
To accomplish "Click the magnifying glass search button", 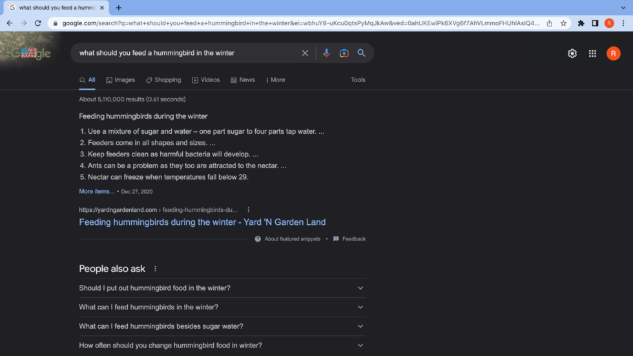I will click(361, 53).
